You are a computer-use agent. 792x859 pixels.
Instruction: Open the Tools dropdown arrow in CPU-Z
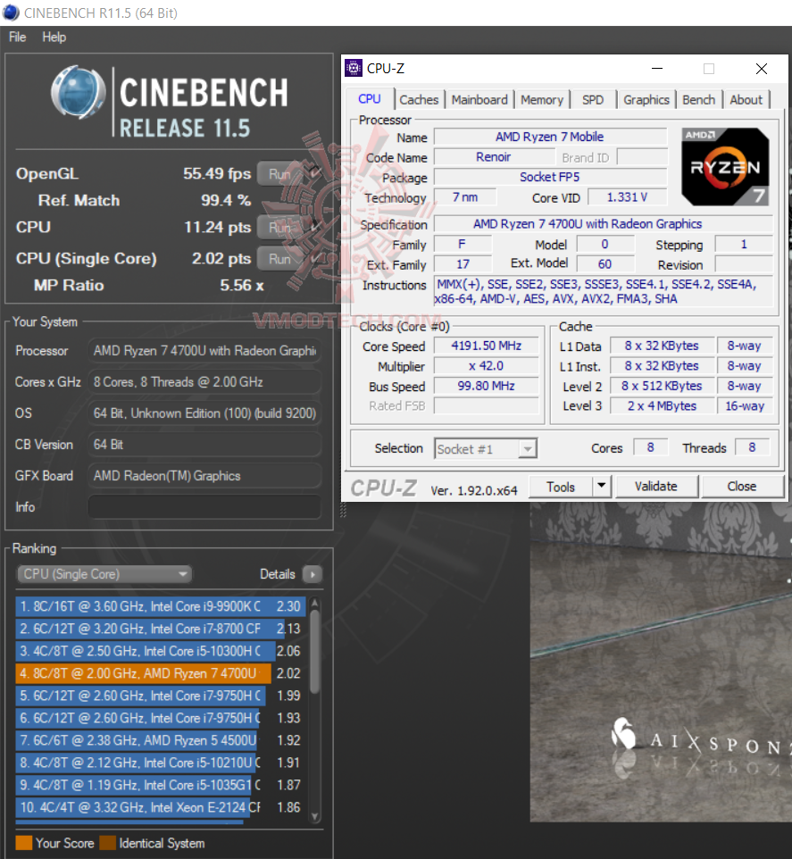point(602,486)
